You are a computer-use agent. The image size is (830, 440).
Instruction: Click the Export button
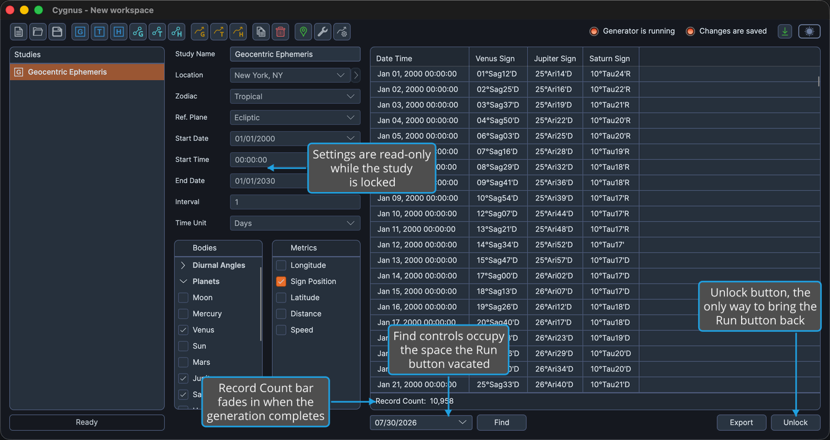pos(741,423)
